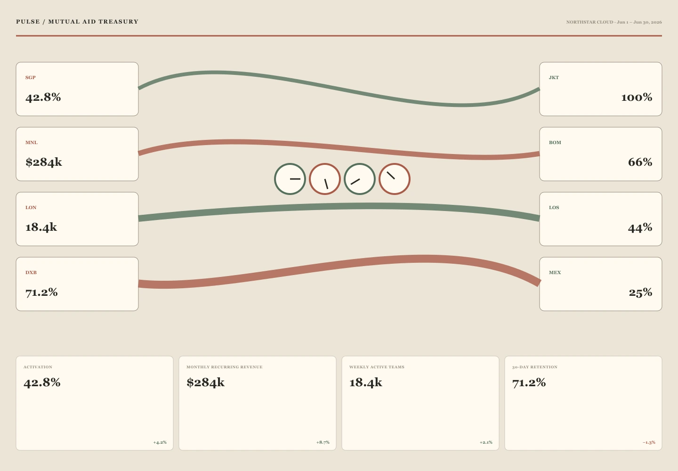Viewport: 678px width, 471px height.
Task: Open the Weekly Active Teams card
Action: click(x=420, y=403)
